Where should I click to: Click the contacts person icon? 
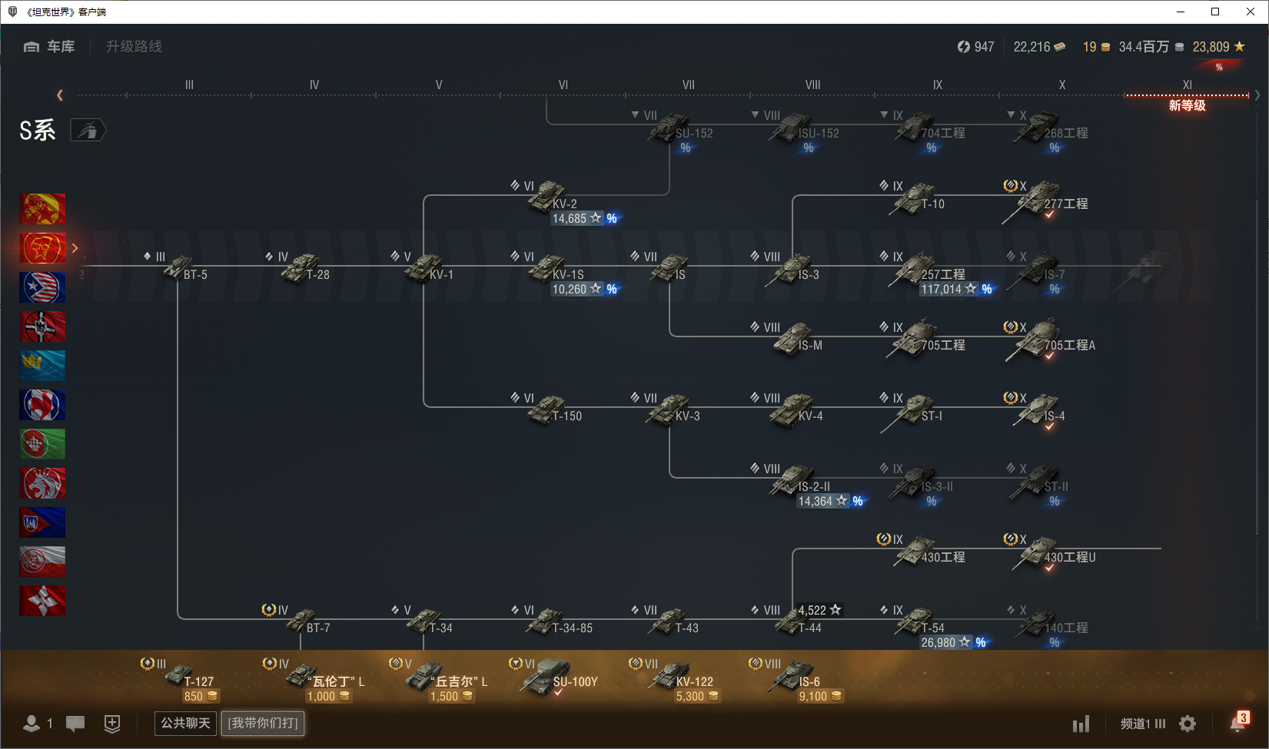coord(32,724)
